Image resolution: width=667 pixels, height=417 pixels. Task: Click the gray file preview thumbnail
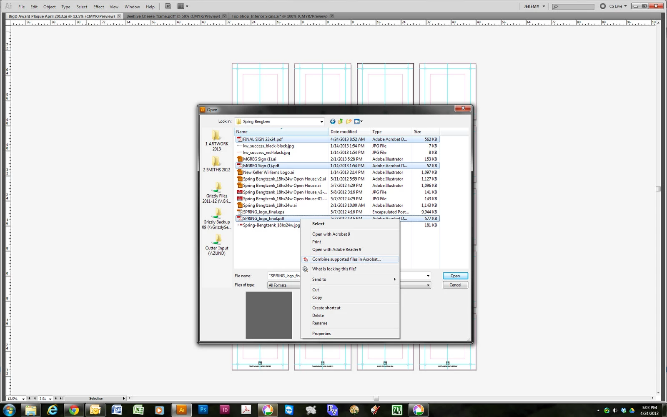tap(269, 315)
